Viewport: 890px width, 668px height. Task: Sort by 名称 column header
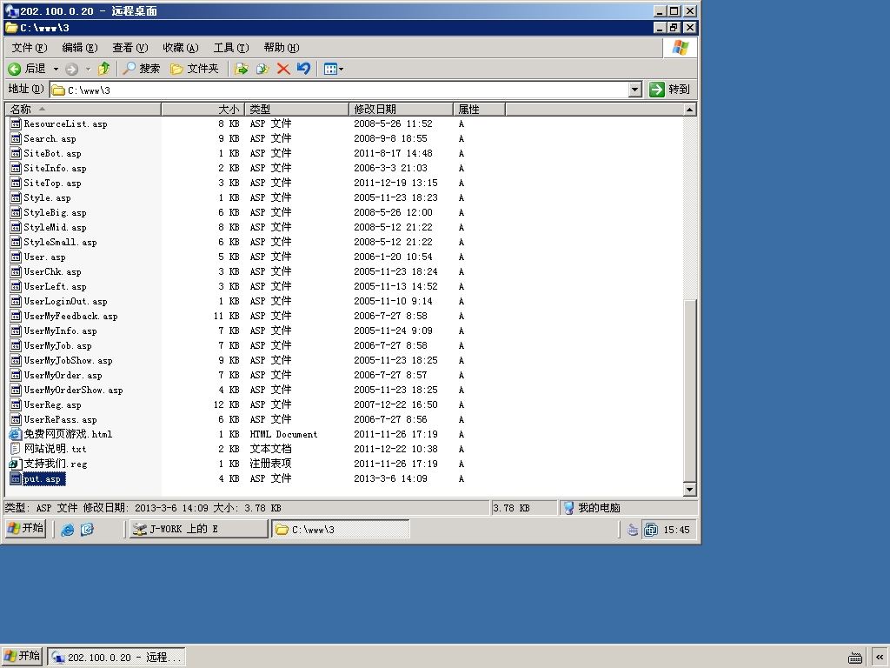pos(83,109)
